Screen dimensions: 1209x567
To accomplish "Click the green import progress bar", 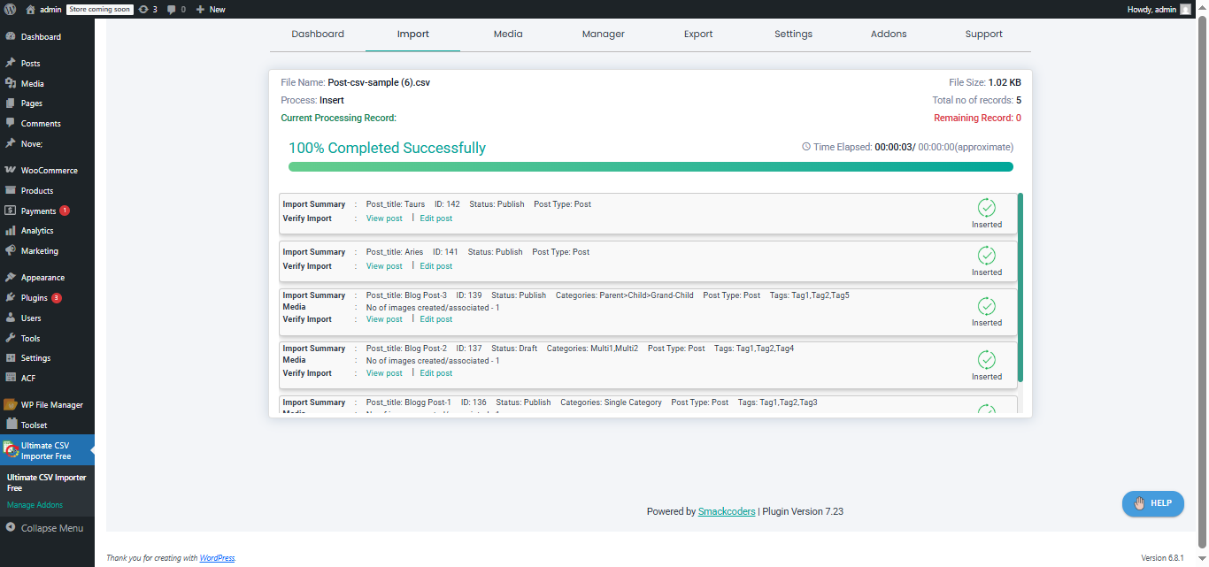I will click(651, 166).
